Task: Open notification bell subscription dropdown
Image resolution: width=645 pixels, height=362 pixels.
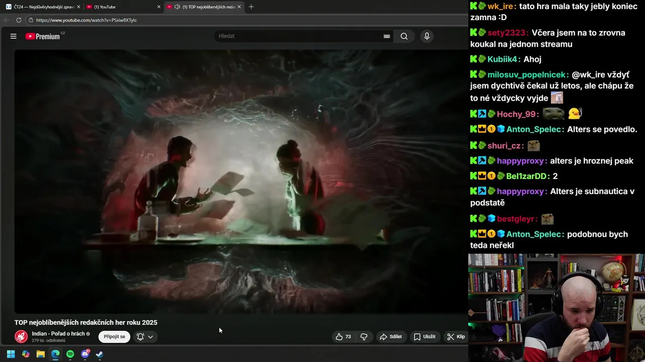Action: click(x=145, y=336)
